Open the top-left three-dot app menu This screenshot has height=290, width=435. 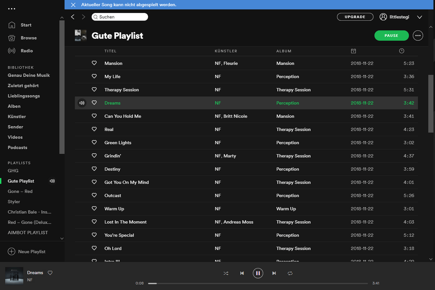[12, 9]
